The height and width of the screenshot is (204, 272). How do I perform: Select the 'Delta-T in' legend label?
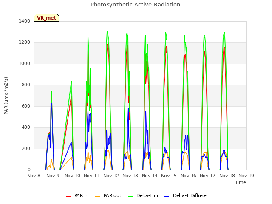click(x=147, y=195)
